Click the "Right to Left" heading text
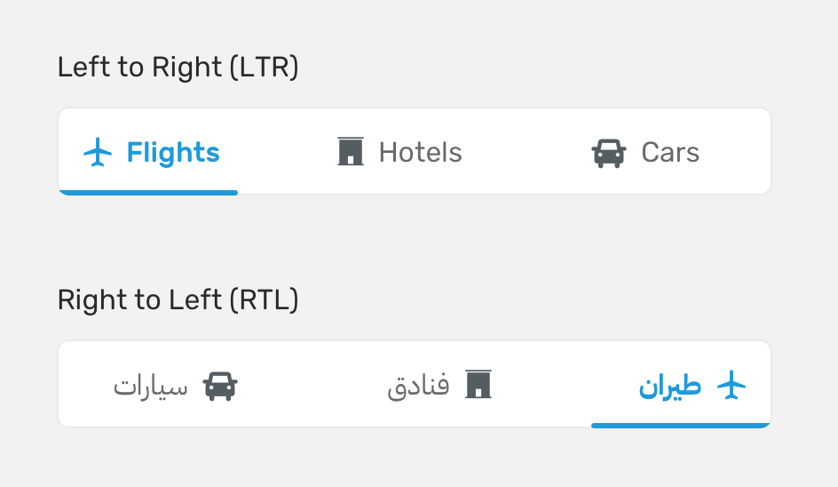This screenshot has width=838, height=487. tap(140, 300)
